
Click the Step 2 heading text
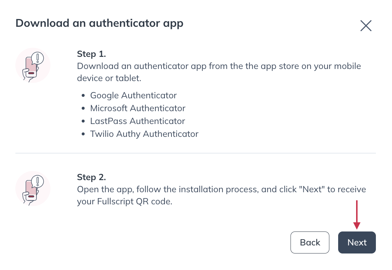point(91,177)
